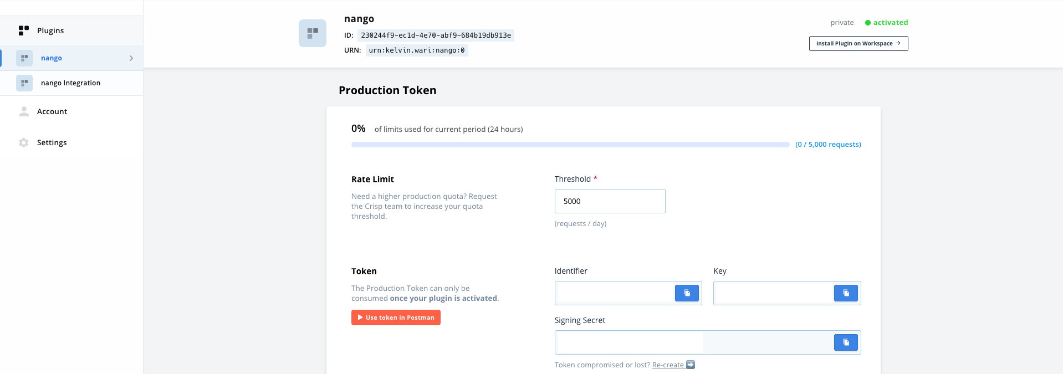The height and width of the screenshot is (374, 1063).
Task: Click the nango Integration plugin icon
Action: tap(24, 83)
